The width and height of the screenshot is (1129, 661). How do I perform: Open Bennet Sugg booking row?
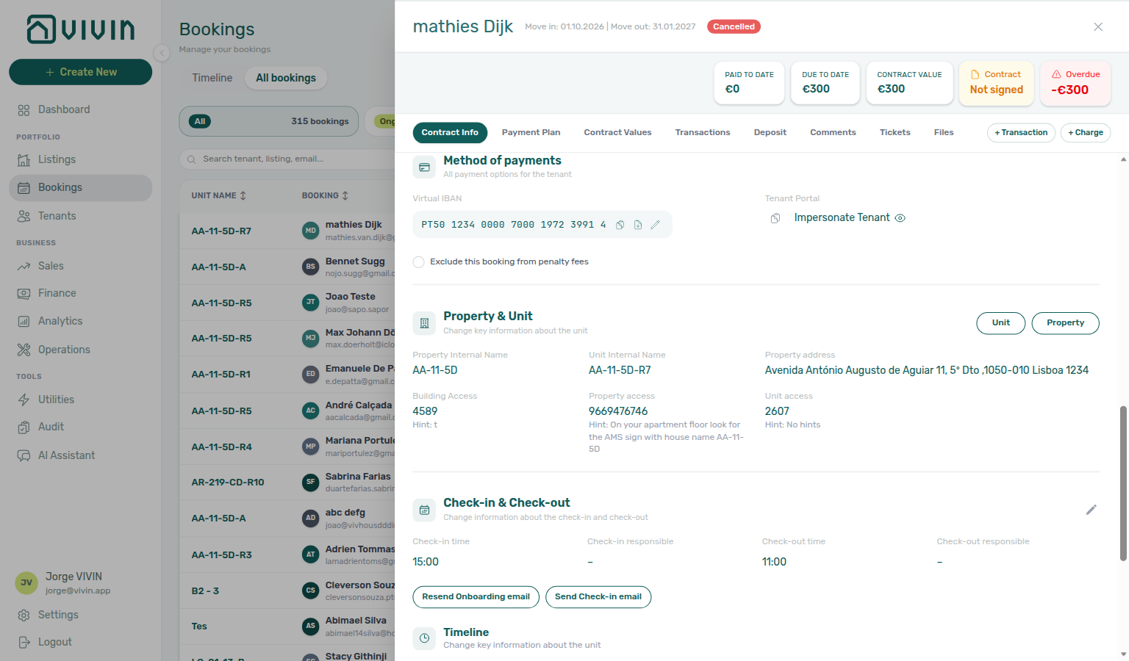pos(287,267)
